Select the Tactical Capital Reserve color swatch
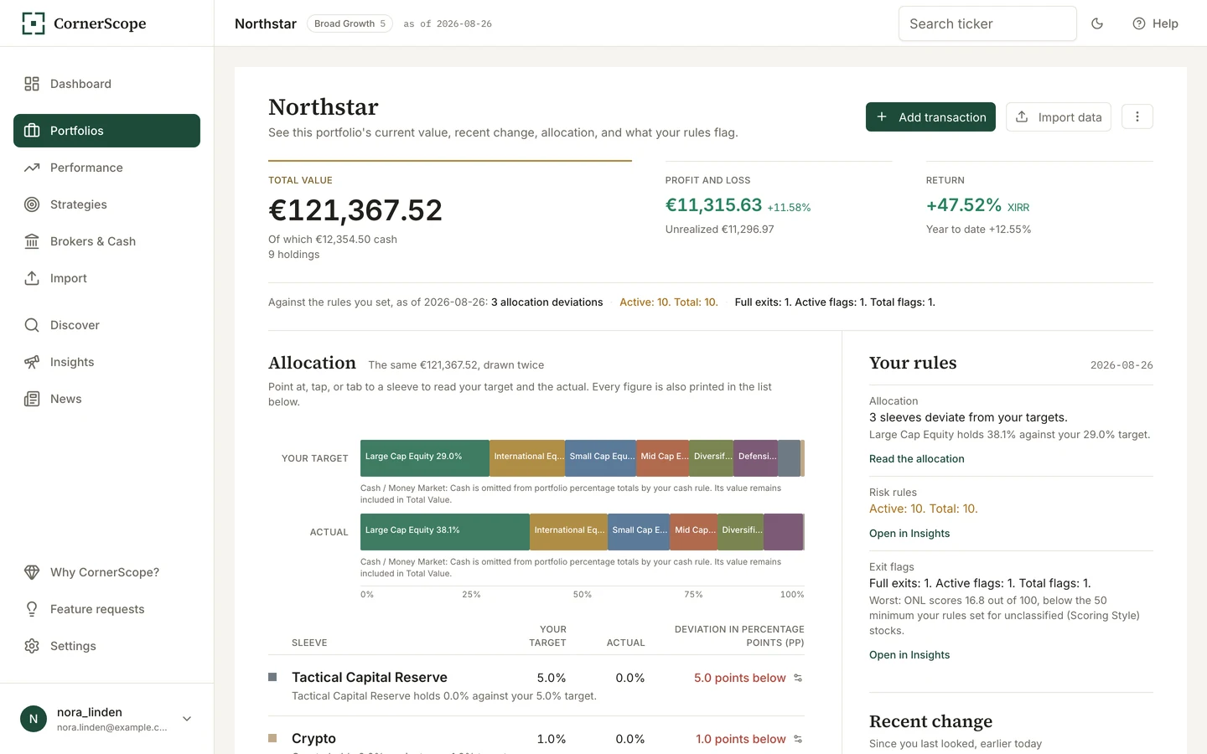Viewport: 1207px width, 754px height. [272, 677]
